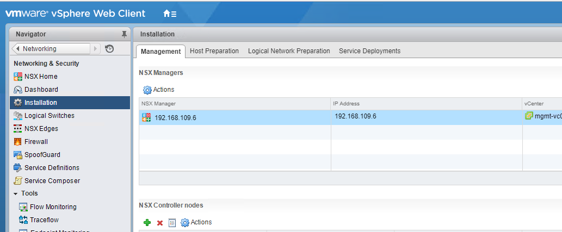
Task: Switch to Logical Network Preparation tab
Action: pyautogui.click(x=289, y=51)
